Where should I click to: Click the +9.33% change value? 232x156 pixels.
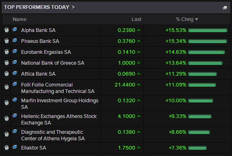tap(177, 116)
